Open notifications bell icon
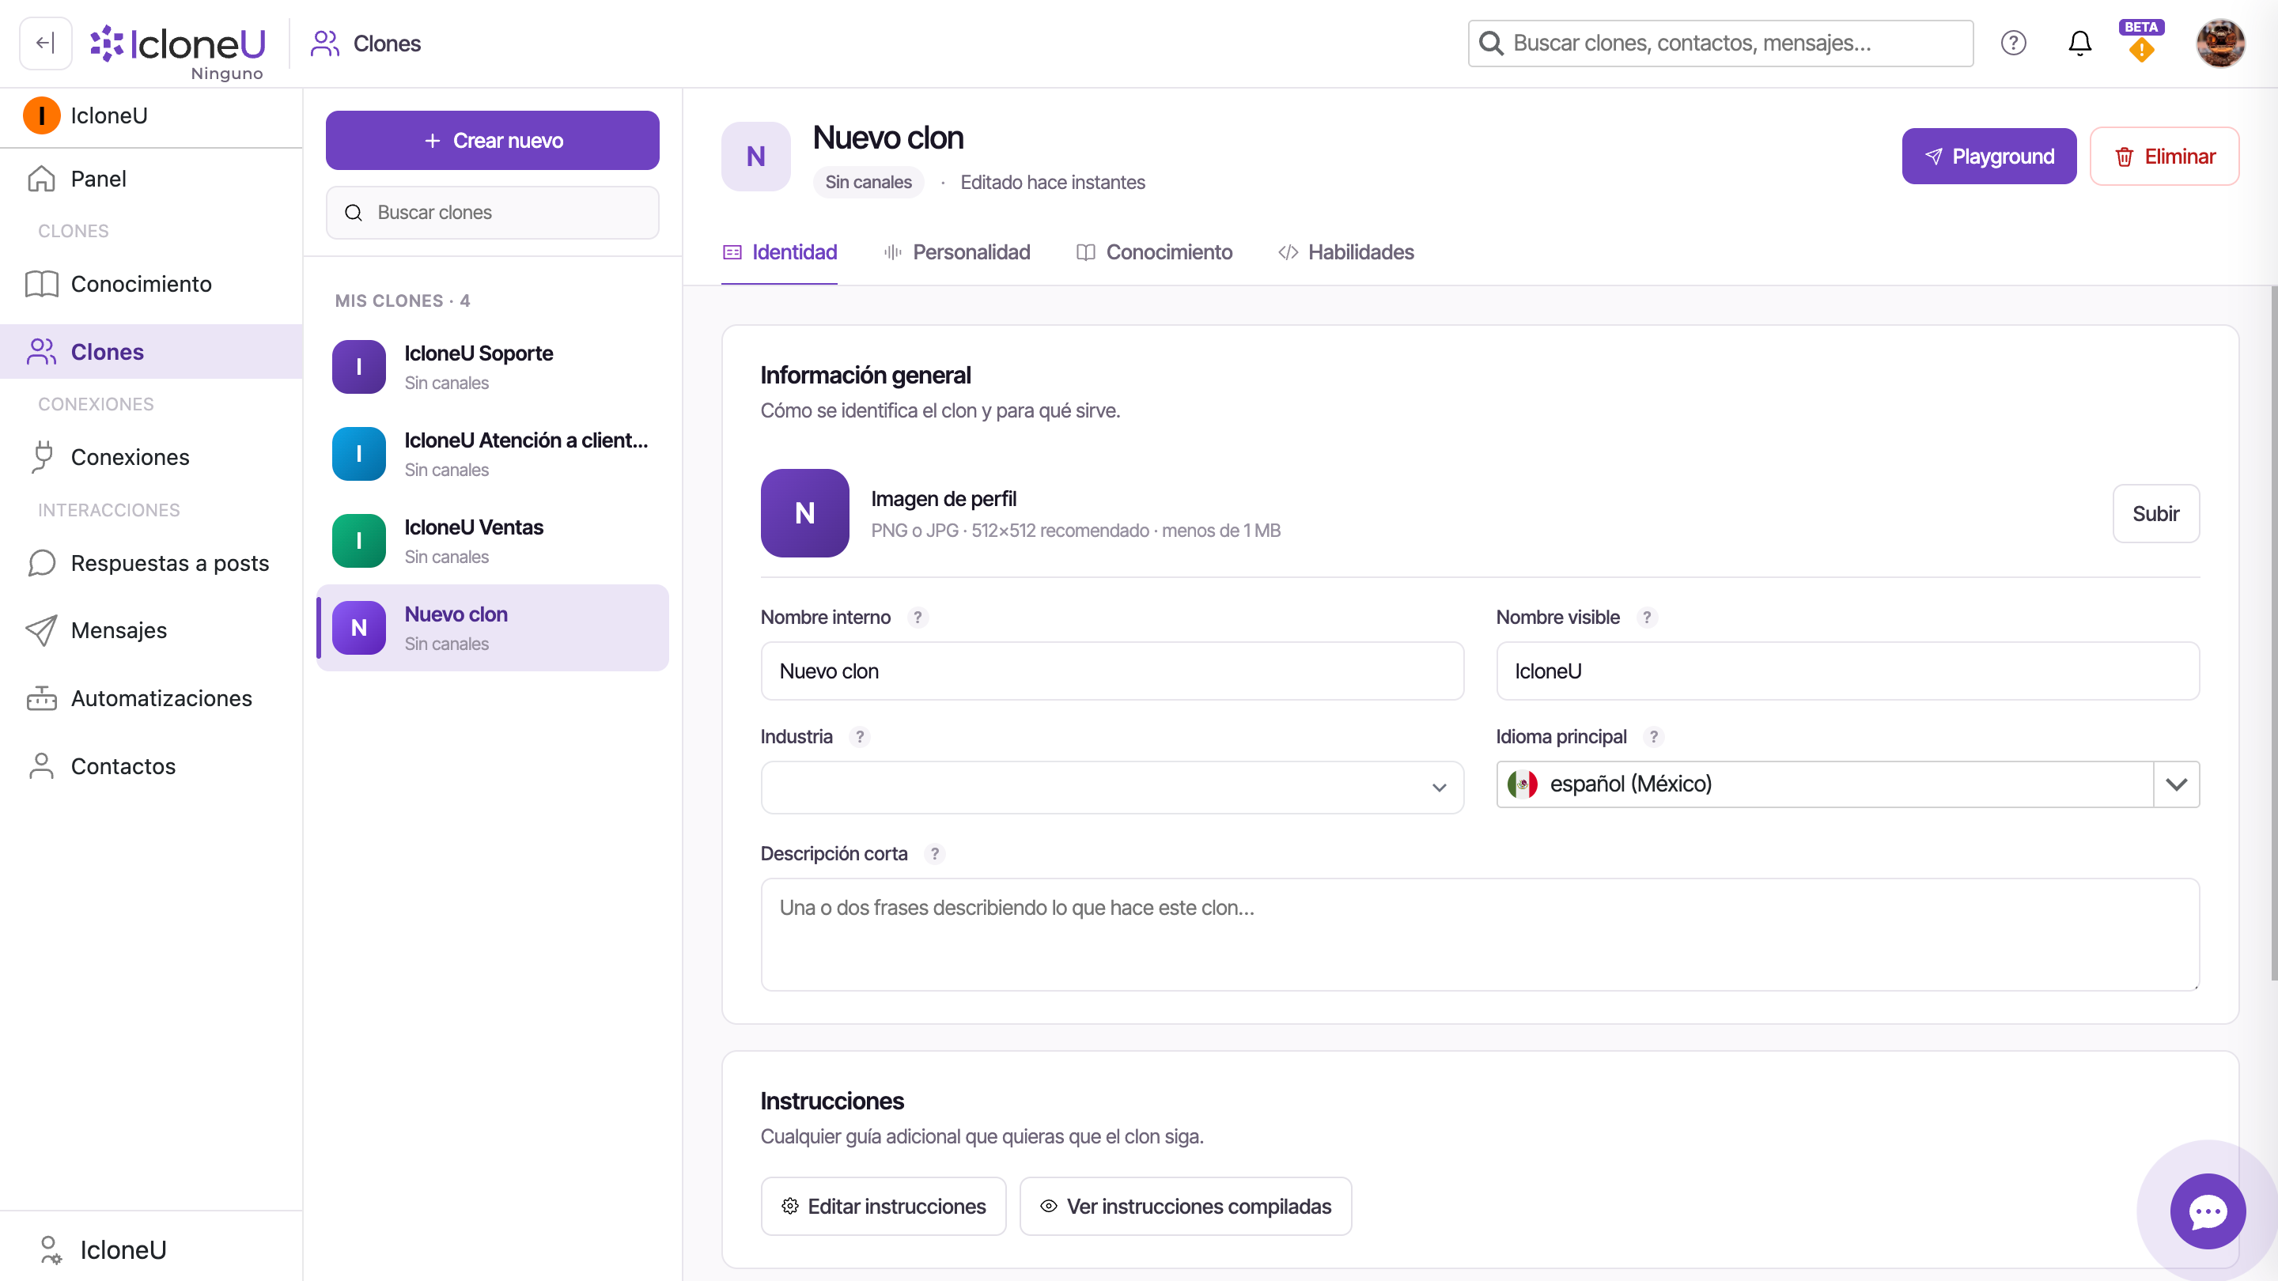Image resolution: width=2278 pixels, height=1281 pixels. click(2080, 43)
